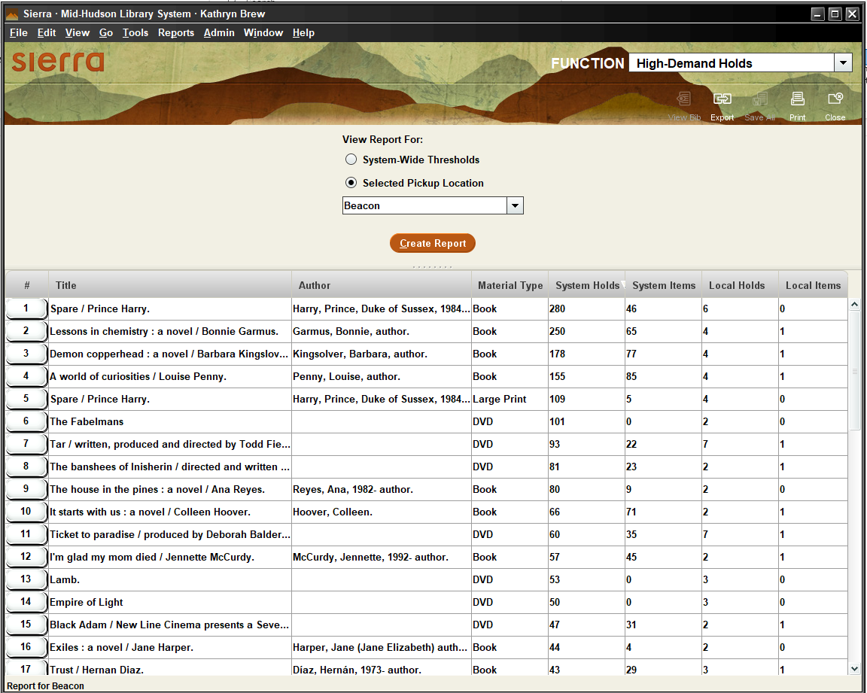Open the Help menu
The image size is (867, 693).
click(303, 32)
